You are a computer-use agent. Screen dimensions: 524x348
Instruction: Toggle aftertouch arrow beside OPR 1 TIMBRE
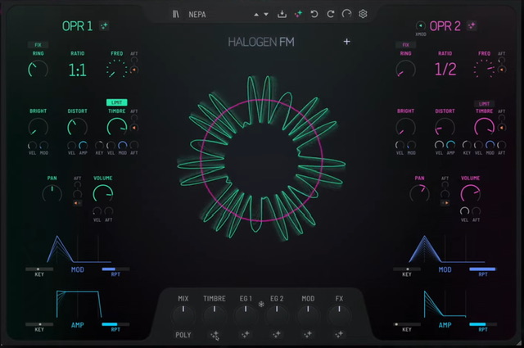tap(134, 128)
